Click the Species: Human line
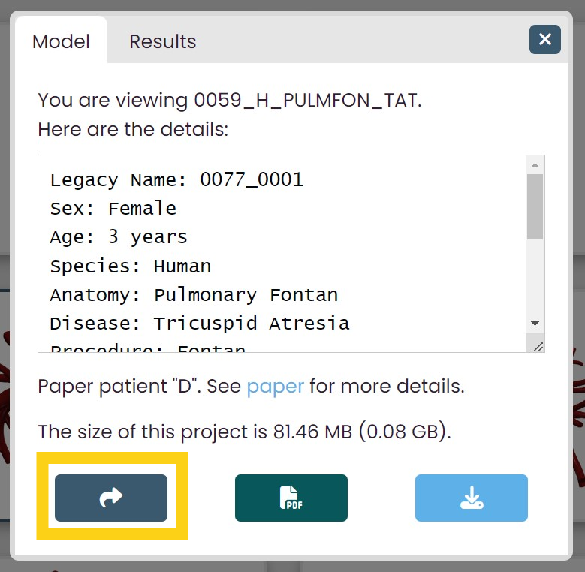 pyautogui.click(x=130, y=266)
